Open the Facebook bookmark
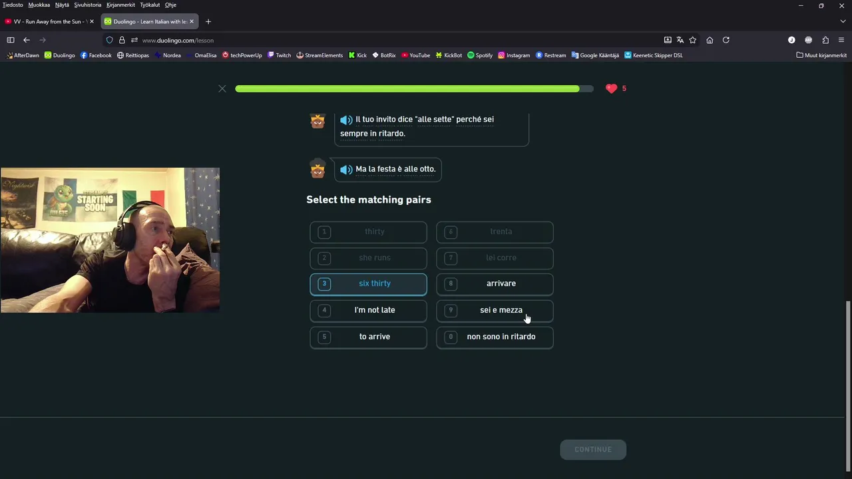This screenshot has height=479, width=852. click(96, 55)
